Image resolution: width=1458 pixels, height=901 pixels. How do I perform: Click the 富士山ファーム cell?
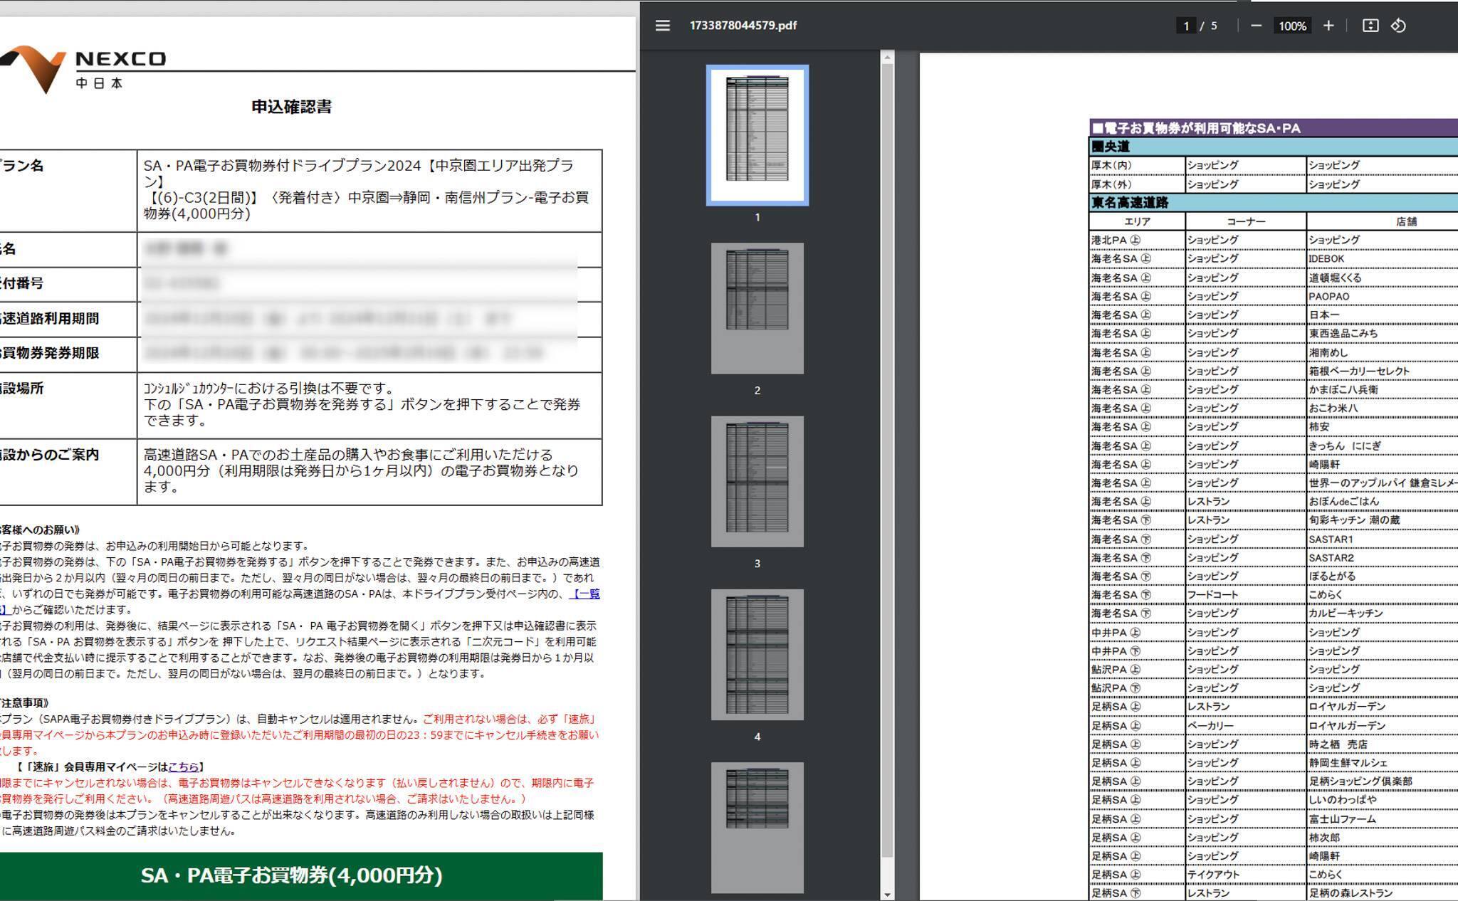coord(1383,818)
